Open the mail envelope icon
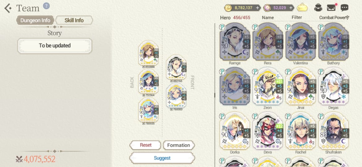Screen dimensions: 362x167 (332, 8)
